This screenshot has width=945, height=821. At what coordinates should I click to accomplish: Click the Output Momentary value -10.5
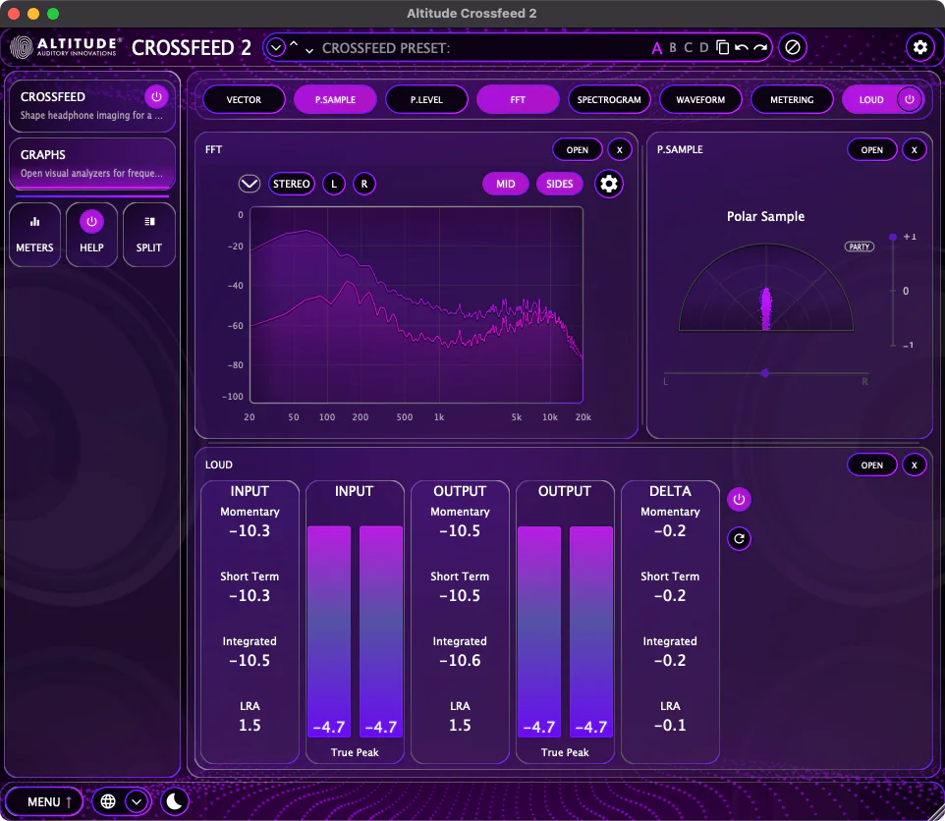click(460, 530)
